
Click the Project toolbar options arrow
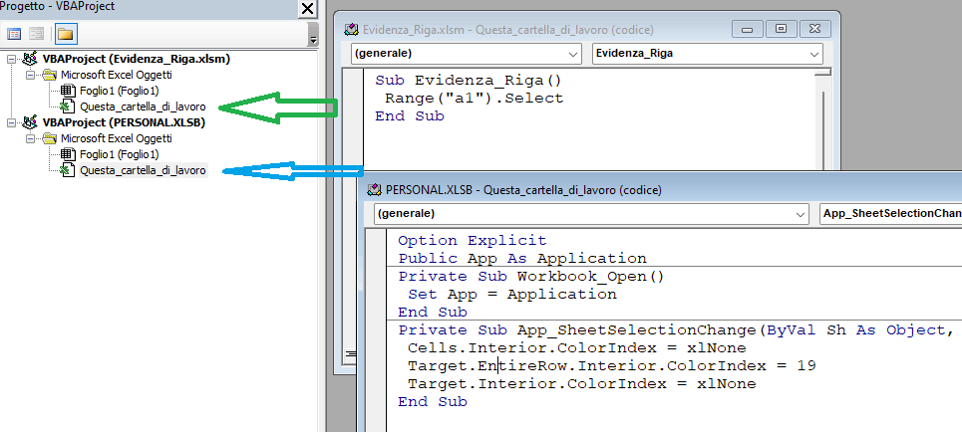pos(313,39)
